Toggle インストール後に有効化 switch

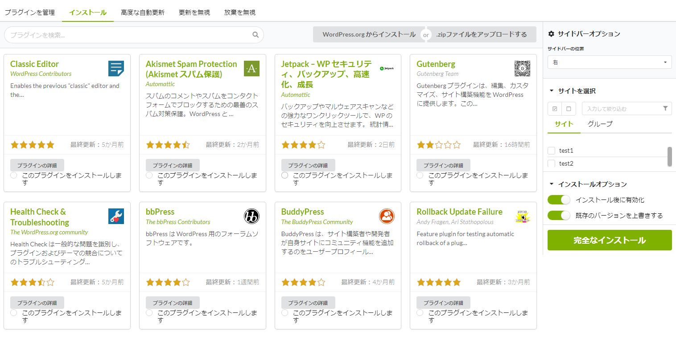(x=559, y=200)
